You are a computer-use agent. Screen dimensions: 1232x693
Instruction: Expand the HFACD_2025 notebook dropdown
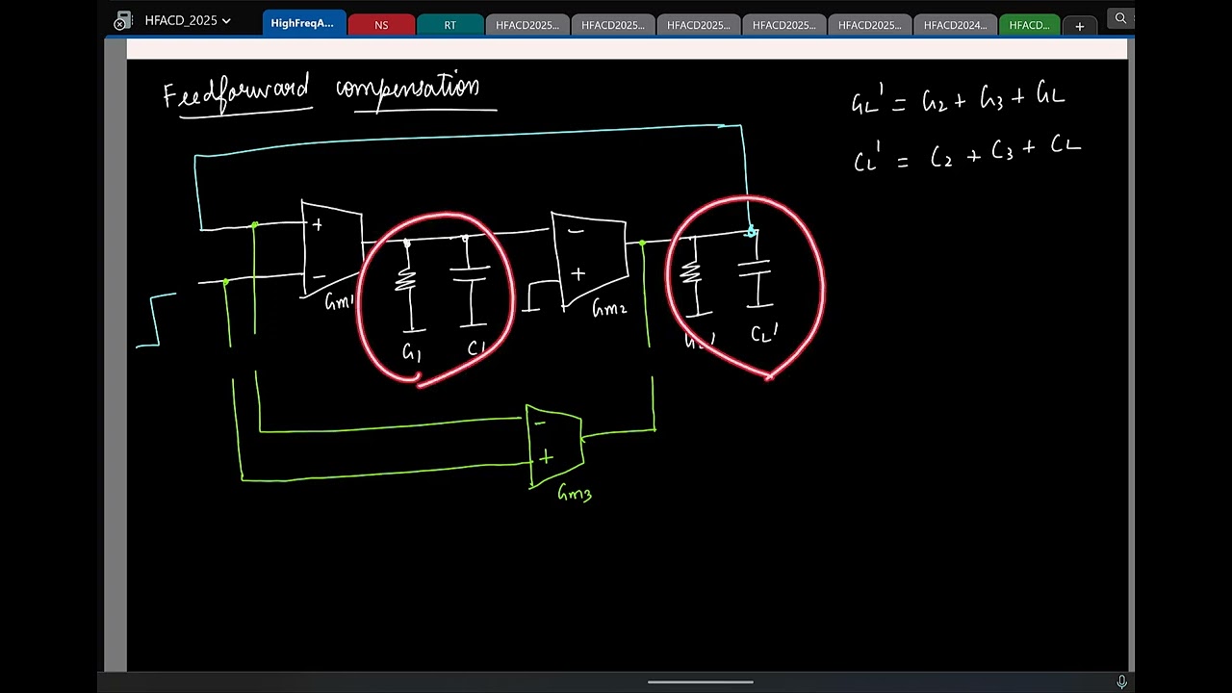[x=188, y=20]
